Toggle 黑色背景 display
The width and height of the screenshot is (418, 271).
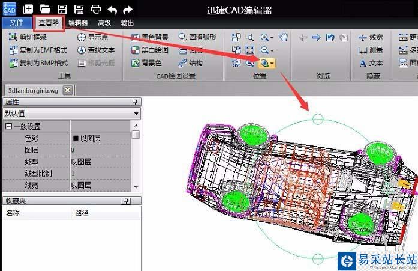point(150,37)
